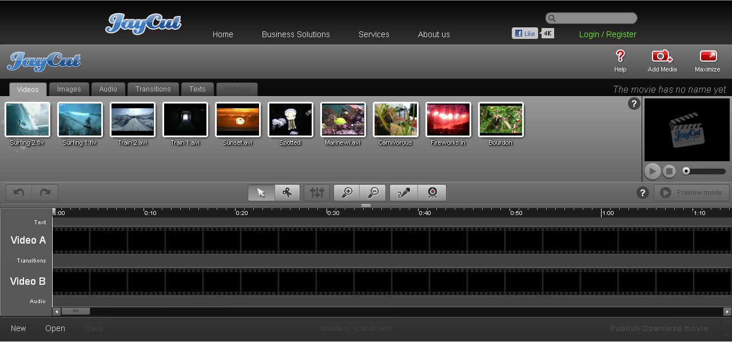
Task: Select the scissors cut tool
Action: click(287, 193)
